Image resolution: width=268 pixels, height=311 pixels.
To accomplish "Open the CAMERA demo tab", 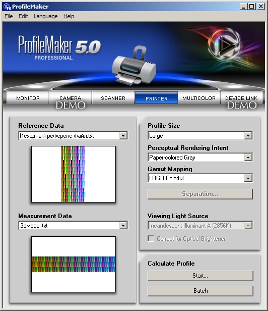I will coord(71,98).
